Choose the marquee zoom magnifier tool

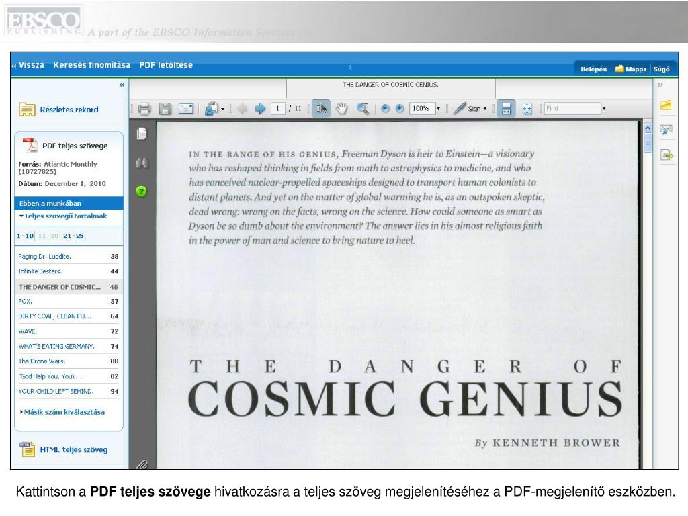[x=363, y=108]
